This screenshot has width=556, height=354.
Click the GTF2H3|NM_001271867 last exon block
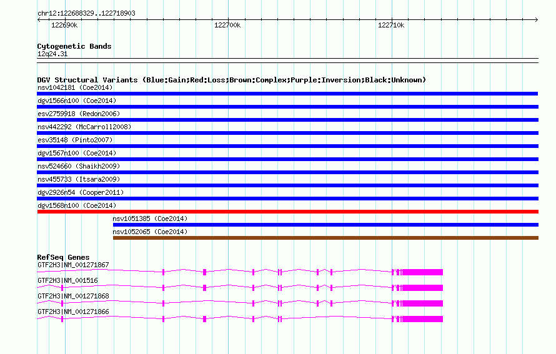(x=423, y=272)
